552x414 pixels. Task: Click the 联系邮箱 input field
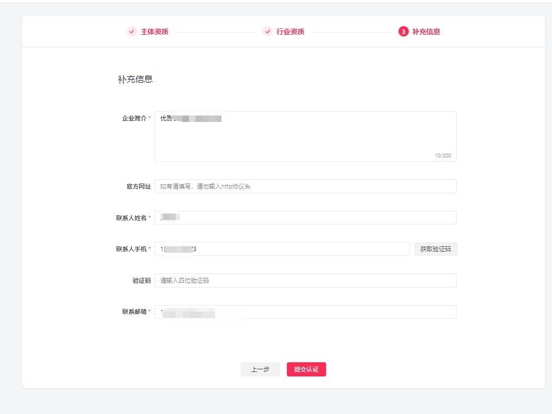[305, 312]
